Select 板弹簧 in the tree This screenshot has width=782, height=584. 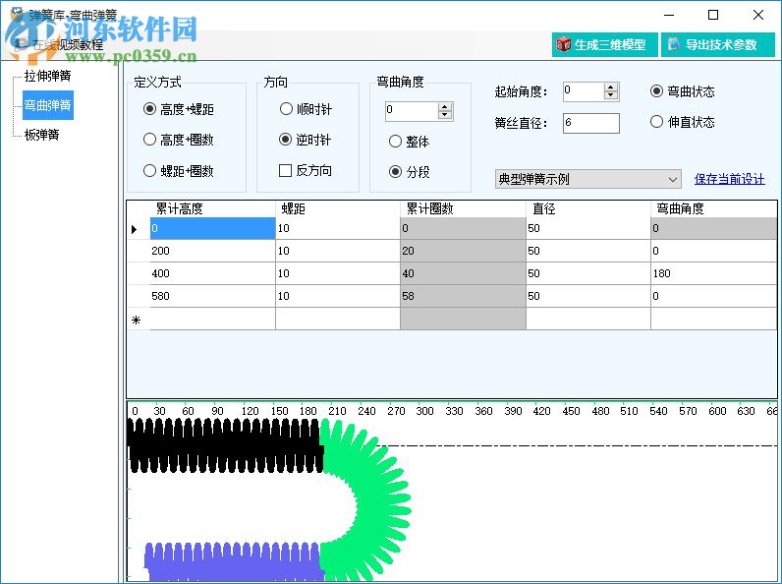coord(41,135)
